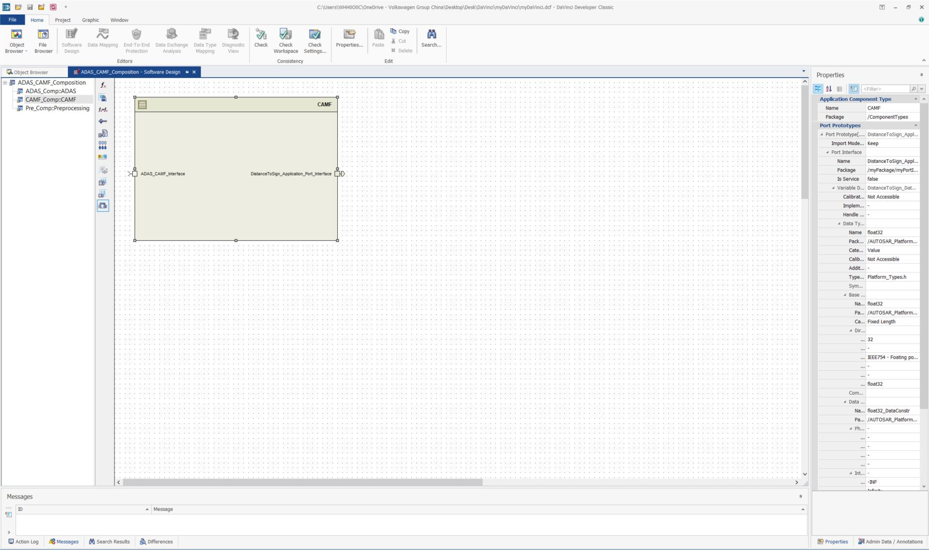Click the Copy button in Edit group
929x550 pixels.
point(400,31)
